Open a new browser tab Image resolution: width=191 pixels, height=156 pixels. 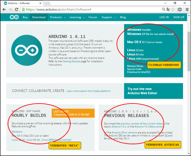tap(47, 3)
